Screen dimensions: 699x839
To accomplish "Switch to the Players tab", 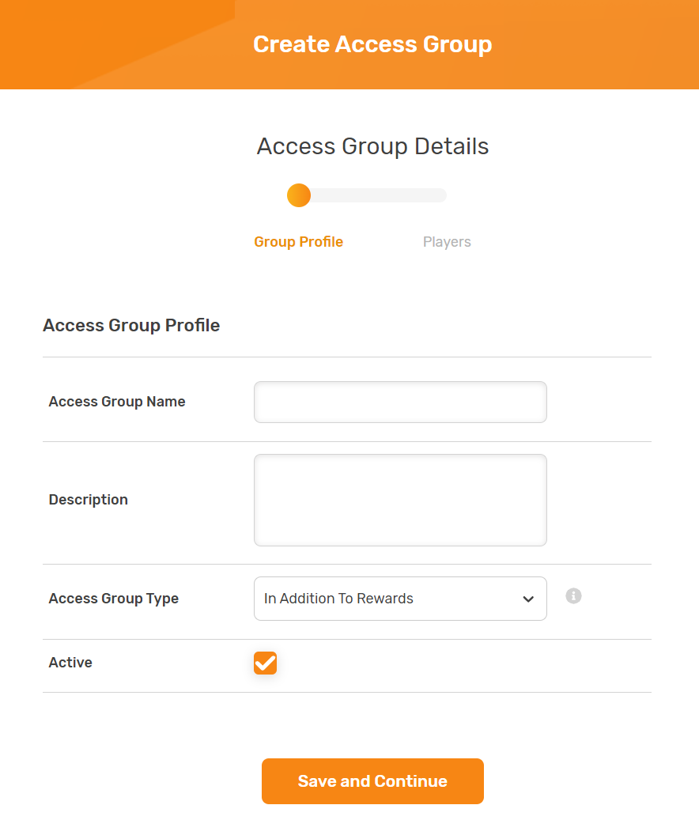I will tap(447, 241).
